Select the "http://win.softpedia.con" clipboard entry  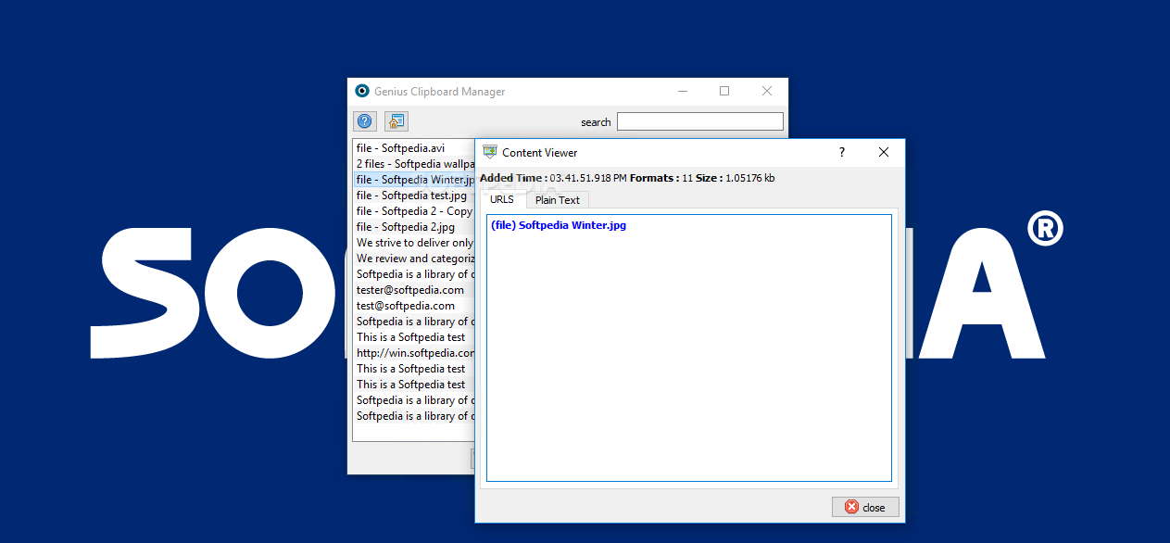click(414, 353)
